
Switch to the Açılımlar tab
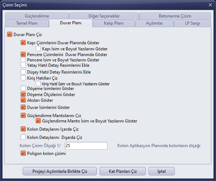click(x=154, y=23)
